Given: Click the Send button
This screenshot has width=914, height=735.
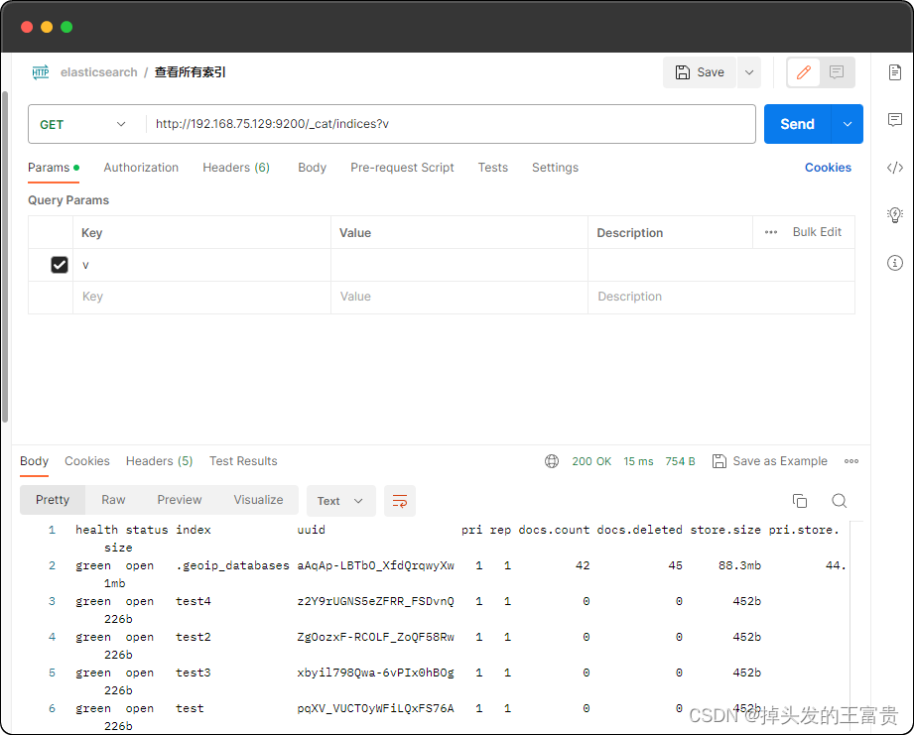Looking at the screenshot, I should (x=798, y=124).
